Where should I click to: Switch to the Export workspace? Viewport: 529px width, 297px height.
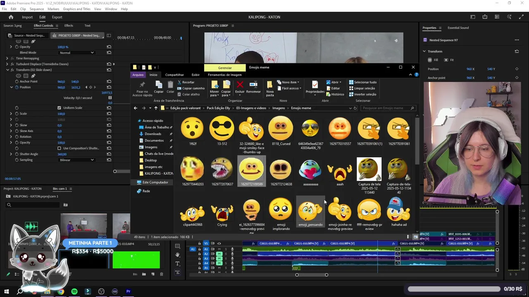(57, 17)
